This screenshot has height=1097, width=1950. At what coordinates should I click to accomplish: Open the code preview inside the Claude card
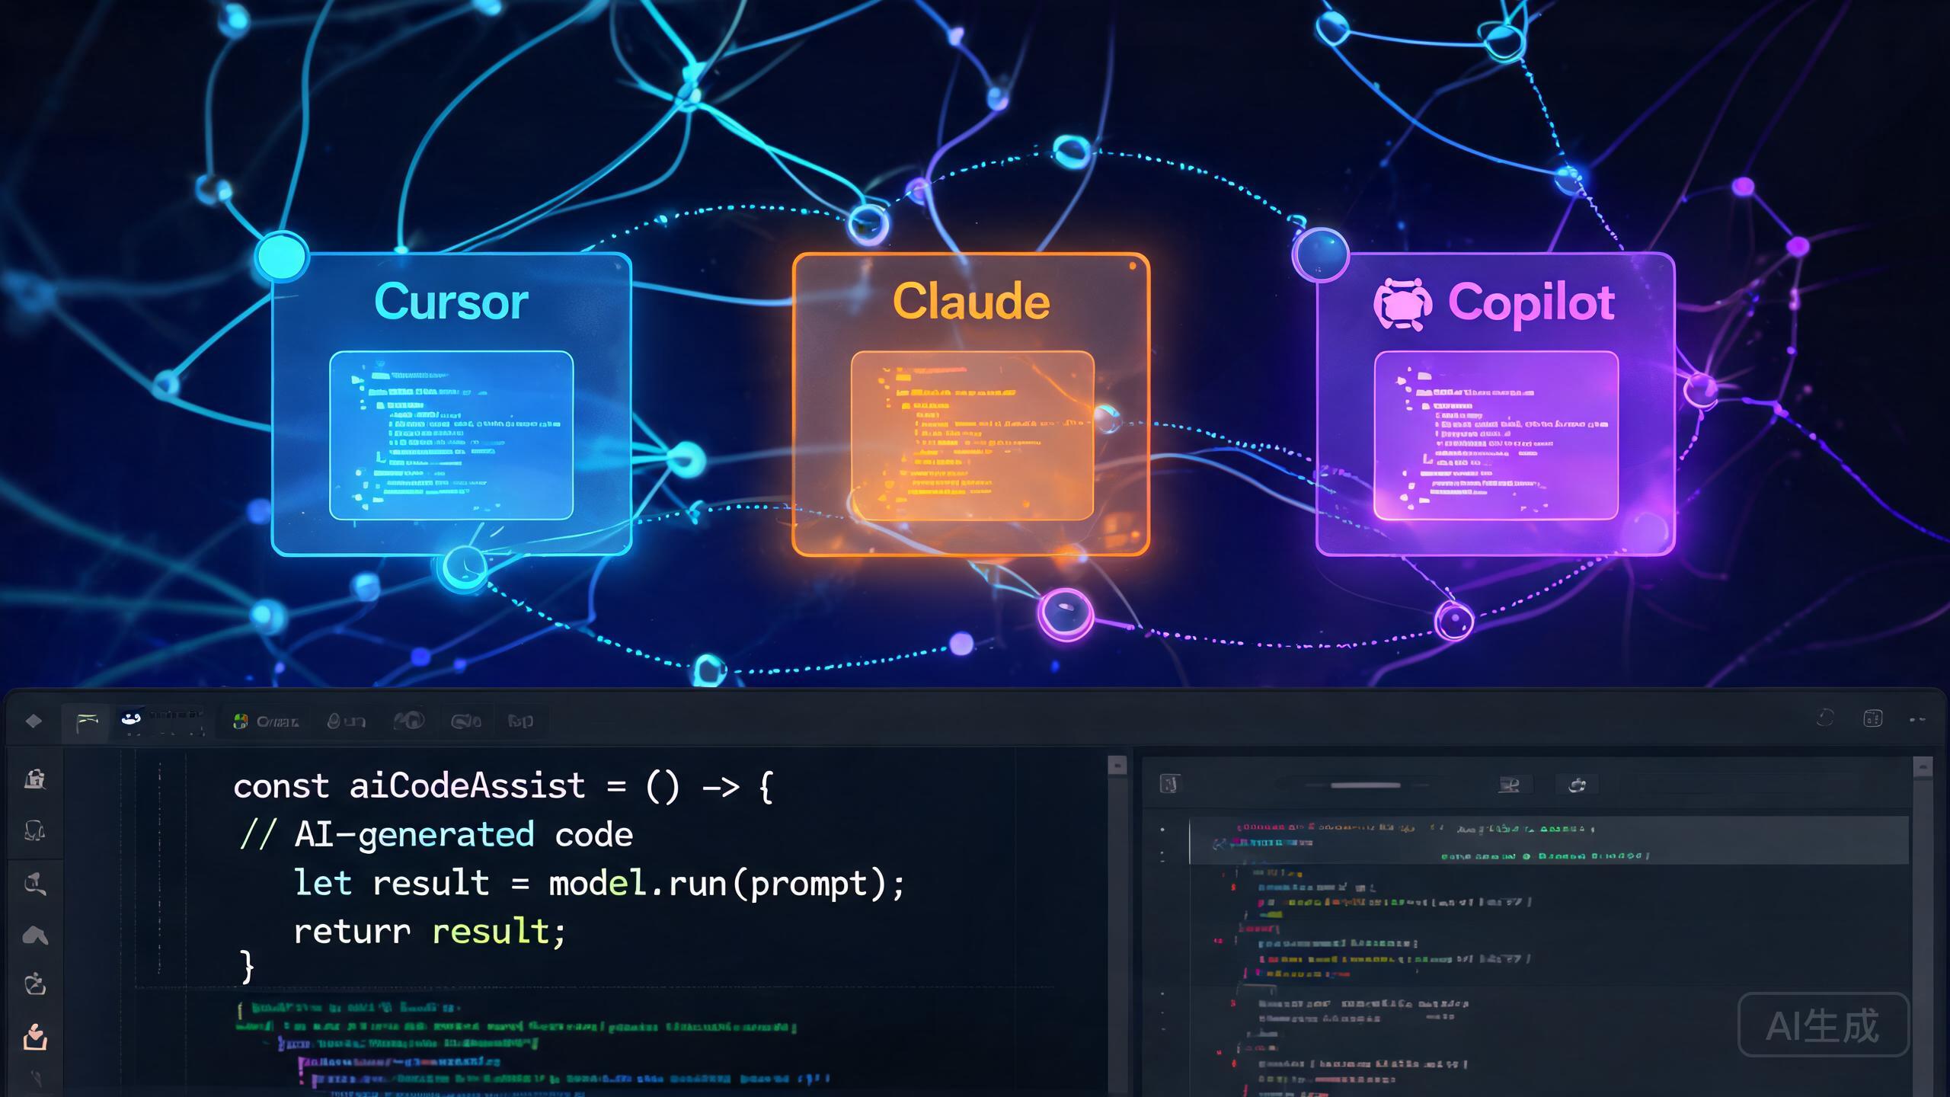tap(972, 435)
